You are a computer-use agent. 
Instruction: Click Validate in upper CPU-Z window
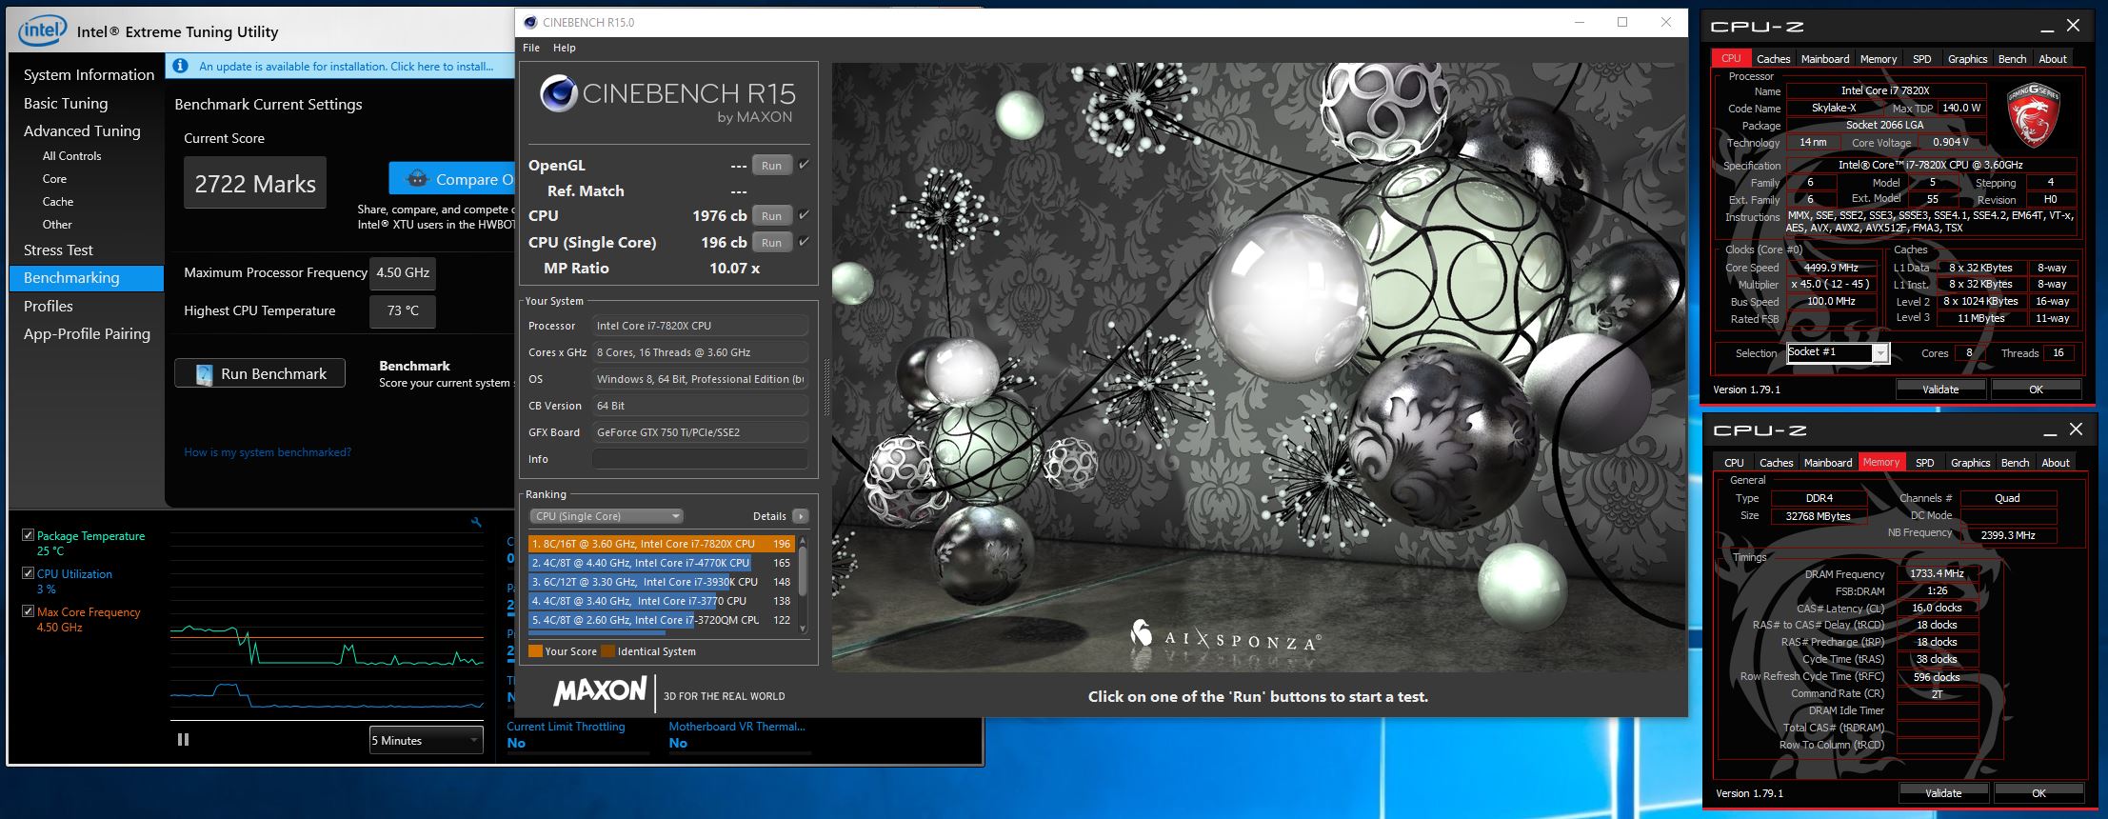coord(1940,389)
